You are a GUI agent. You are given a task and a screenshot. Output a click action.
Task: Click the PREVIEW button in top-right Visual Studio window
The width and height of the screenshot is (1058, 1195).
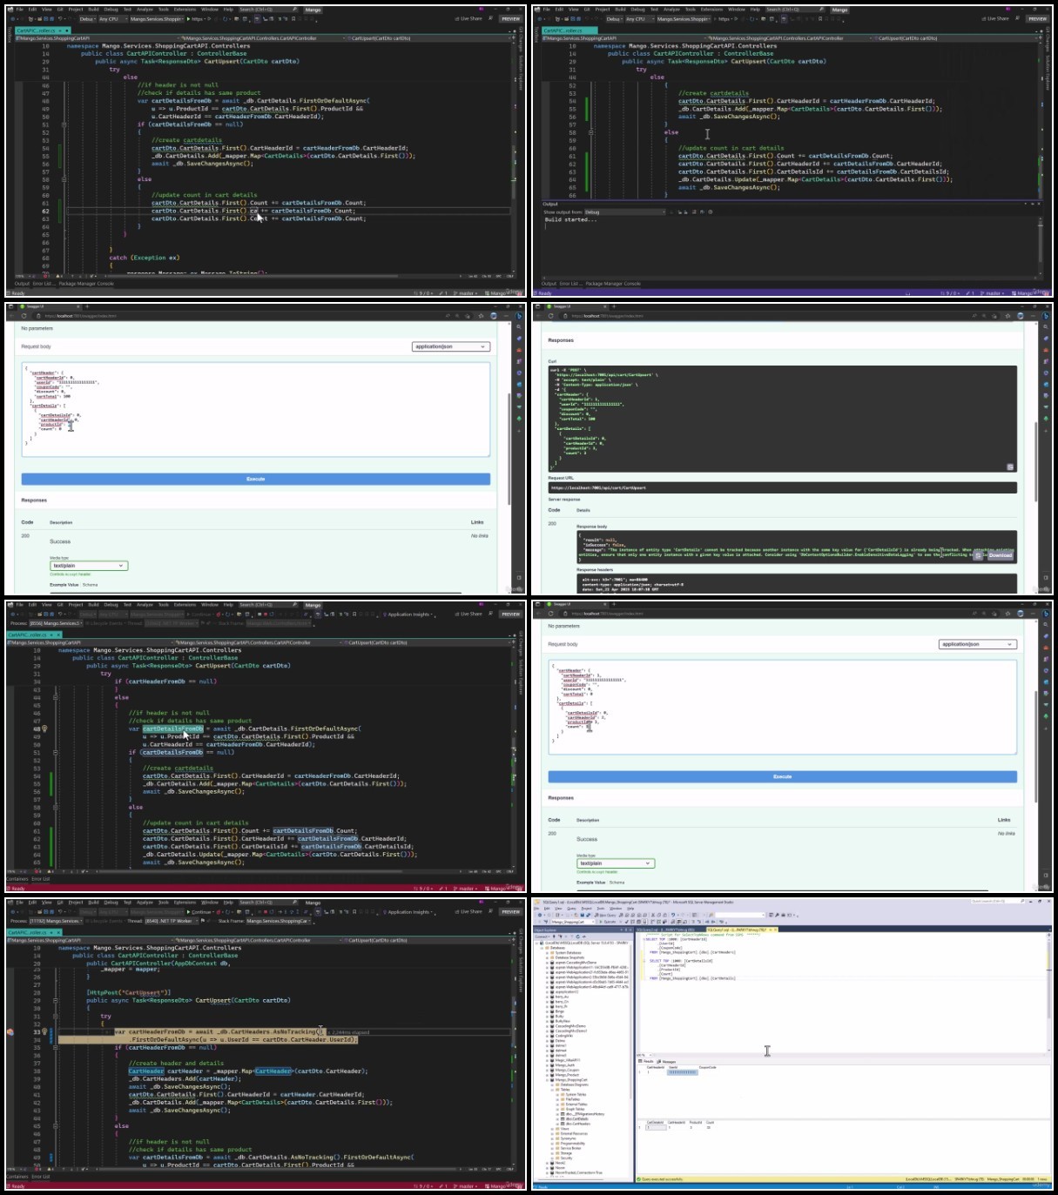pyautogui.click(x=1037, y=18)
